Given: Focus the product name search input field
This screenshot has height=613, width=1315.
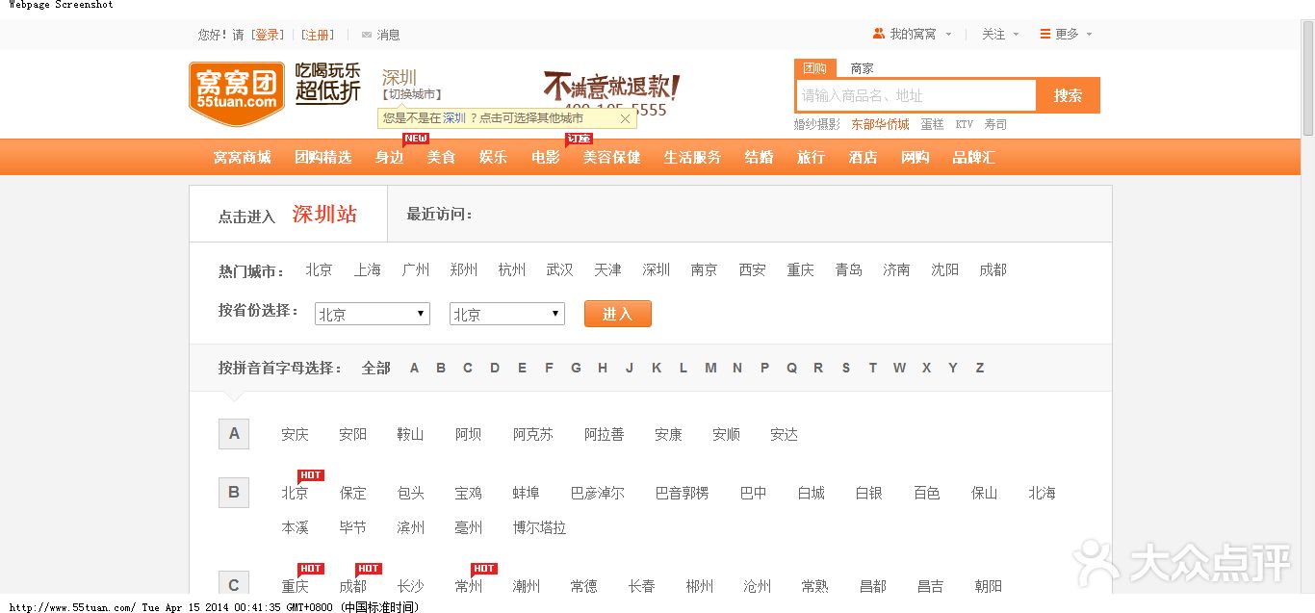Looking at the screenshot, I should click(915, 95).
